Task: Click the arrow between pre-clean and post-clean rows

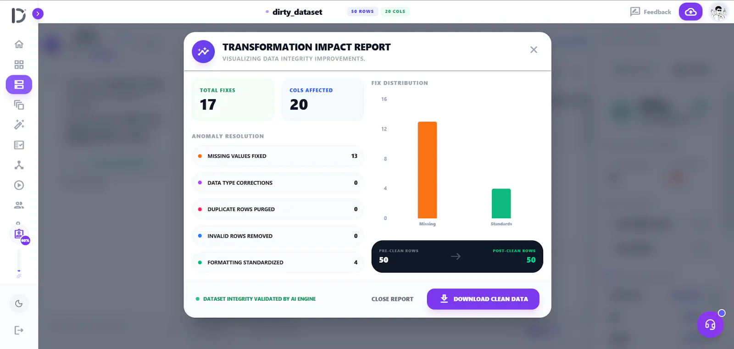Action: point(456,256)
